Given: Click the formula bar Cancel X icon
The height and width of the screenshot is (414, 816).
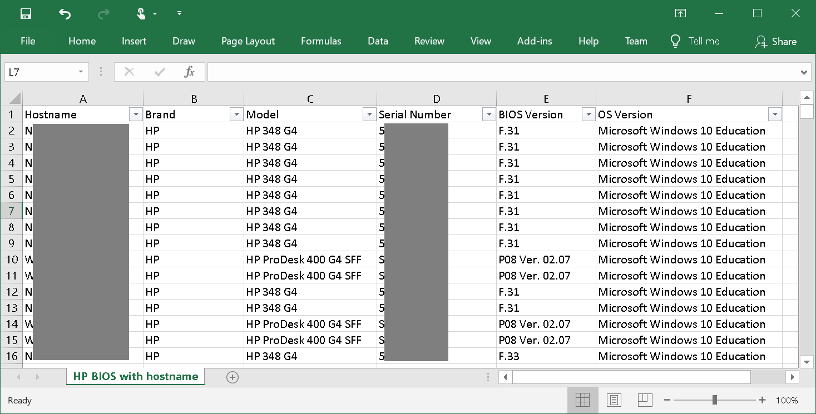Looking at the screenshot, I should click(x=130, y=72).
